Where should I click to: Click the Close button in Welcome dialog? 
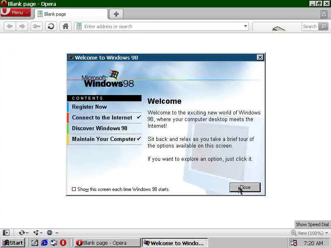coord(245,188)
